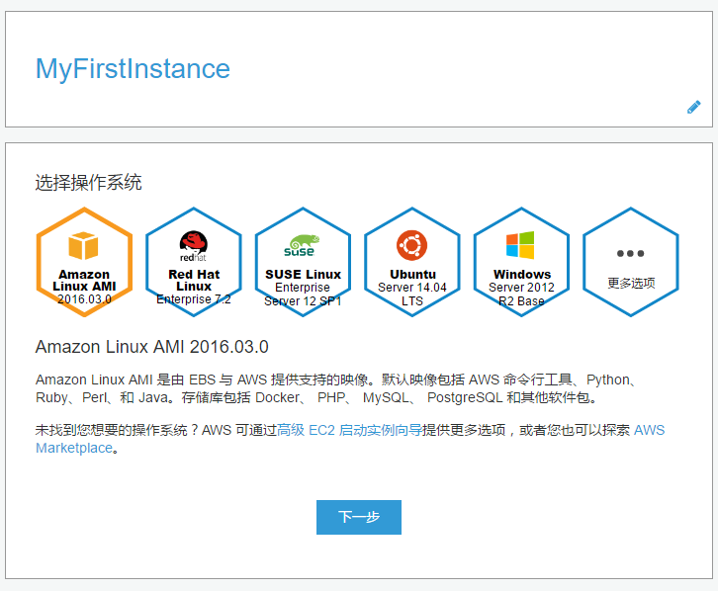Click the MyFirstInstance name text

[x=133, y=69]
